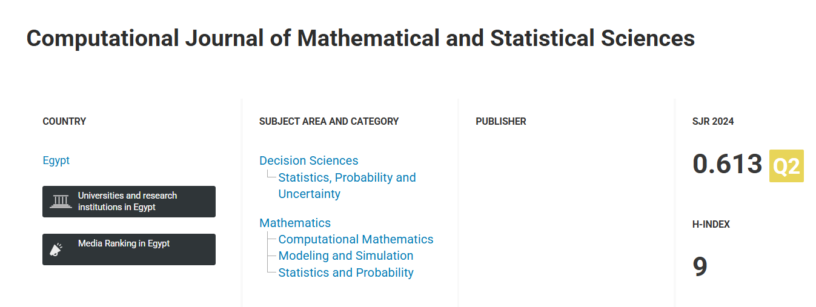Screen dimensions: 816x307
Task: Click the H-index value 9
Action: [x=700, y=267]
